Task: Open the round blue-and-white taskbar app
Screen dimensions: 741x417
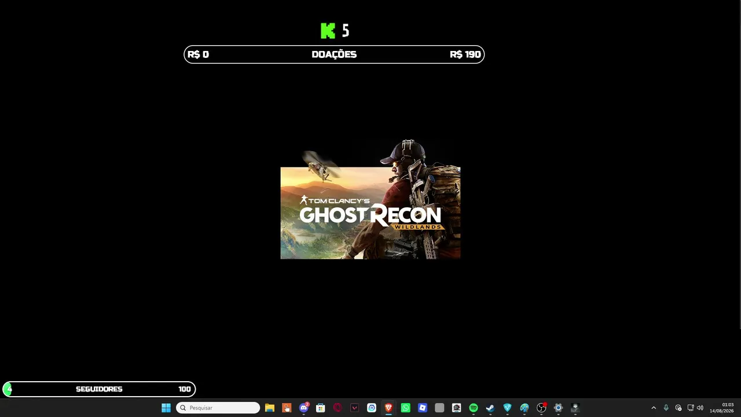Action: point(372,408)
